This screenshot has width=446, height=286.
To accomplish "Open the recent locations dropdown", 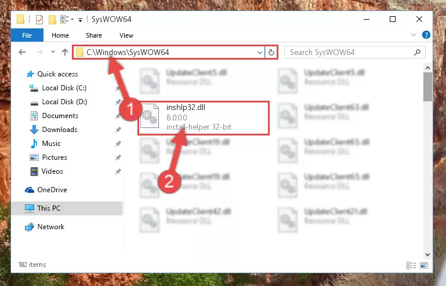I will [x=53, y=52].
